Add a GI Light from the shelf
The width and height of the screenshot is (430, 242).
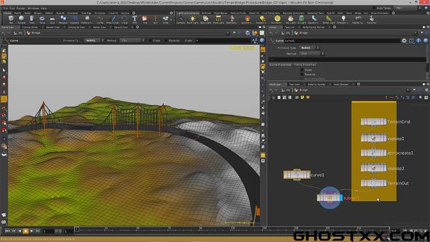click(302, 19)
